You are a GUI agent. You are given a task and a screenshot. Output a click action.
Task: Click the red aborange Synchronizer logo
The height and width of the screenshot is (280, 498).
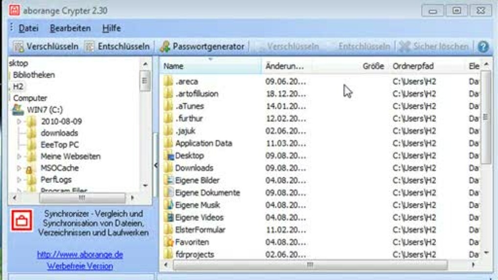(22, 220)
